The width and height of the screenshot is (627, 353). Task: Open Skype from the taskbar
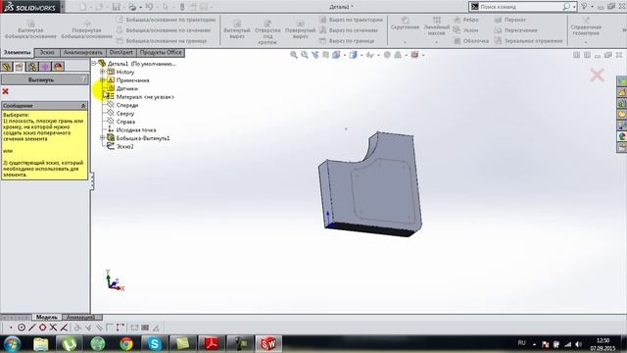click(155, 343)
